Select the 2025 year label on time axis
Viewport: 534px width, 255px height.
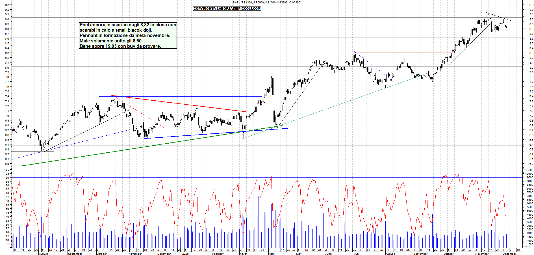pyautogui.click(x=185, y=254)
